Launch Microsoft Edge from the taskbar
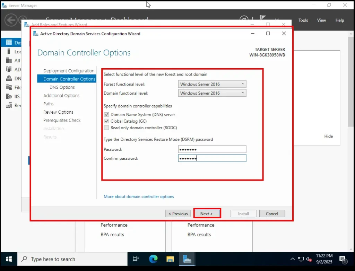This screenshot has width=355, height=271. pos(153,259)
